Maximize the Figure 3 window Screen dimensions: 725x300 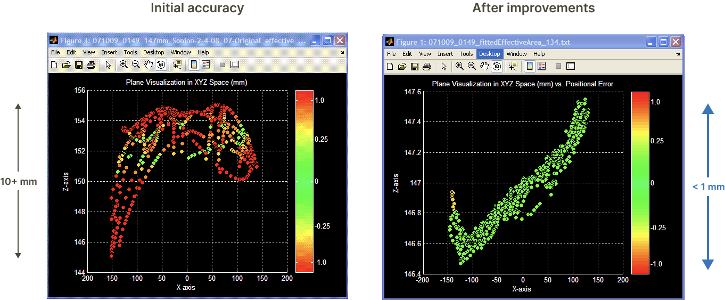click(x=328, y=40)
